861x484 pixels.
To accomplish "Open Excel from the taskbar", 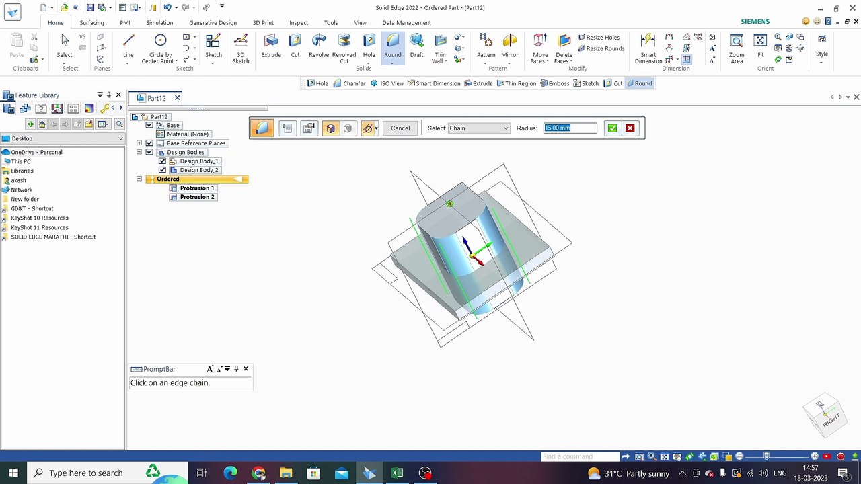I will coord(397,473).
